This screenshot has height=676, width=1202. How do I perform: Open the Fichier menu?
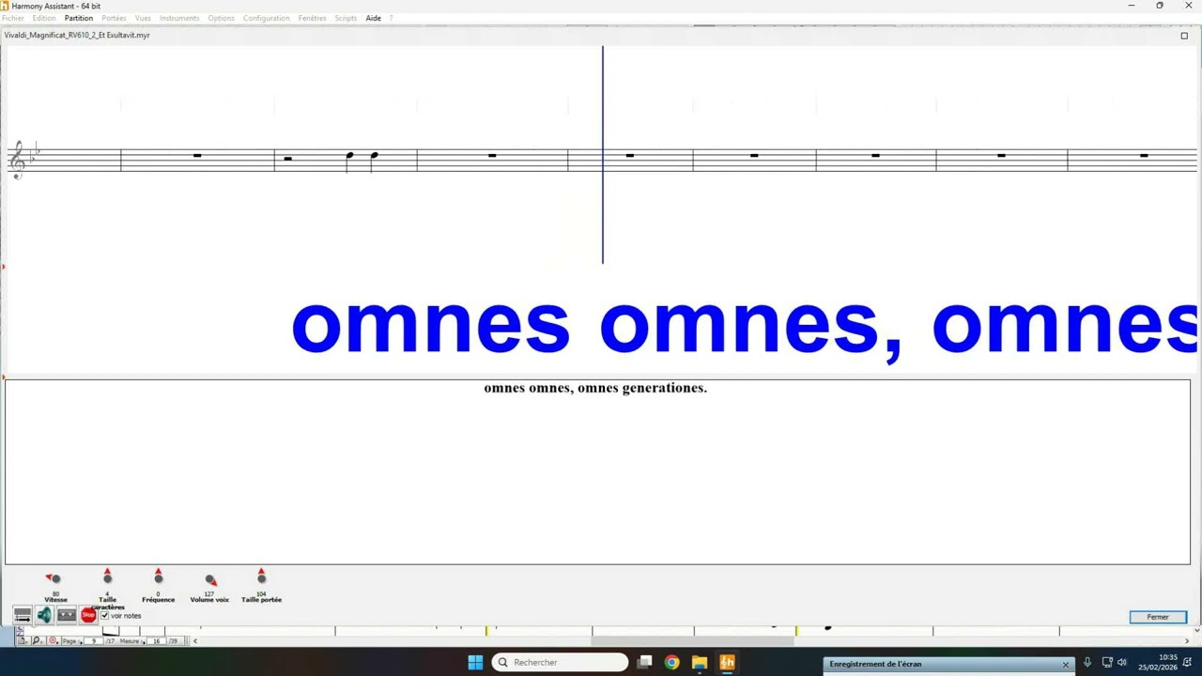(13, 18)
